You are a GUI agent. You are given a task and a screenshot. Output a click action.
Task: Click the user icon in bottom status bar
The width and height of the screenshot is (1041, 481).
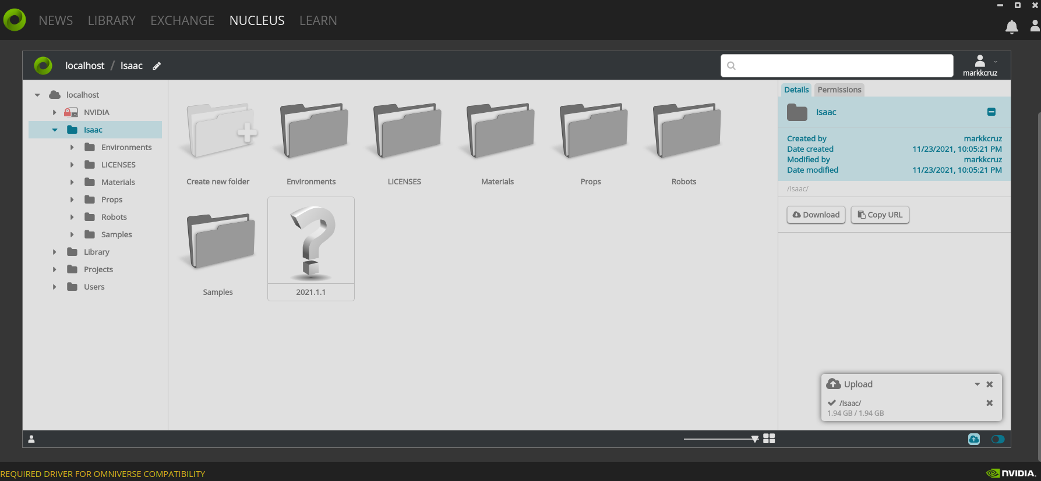(31, 439)
